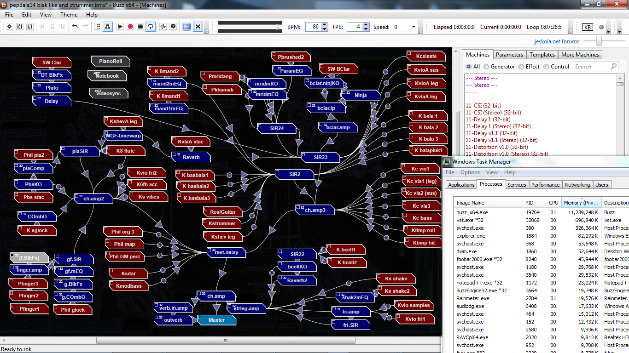Open the wave table waveform icon
Viewport: 629px width, 353px height.
[163, 27]
